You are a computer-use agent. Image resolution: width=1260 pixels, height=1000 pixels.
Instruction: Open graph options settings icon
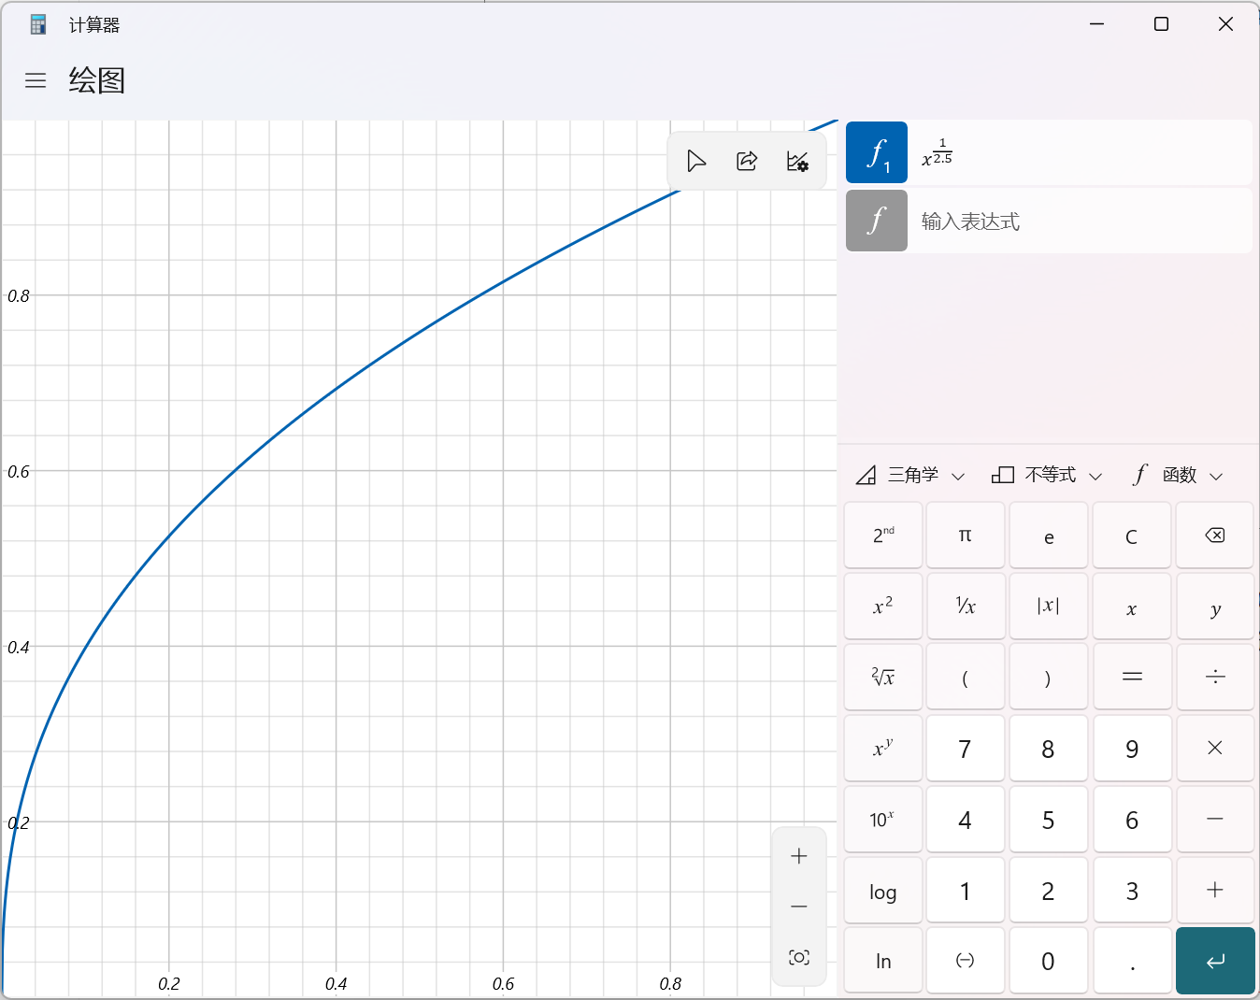click(x=797, y=162)
